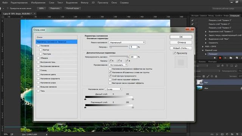Screen dimensions: 242x136
Task: Toggle the Просмотр preview checkbox
Action: [174, 53]
